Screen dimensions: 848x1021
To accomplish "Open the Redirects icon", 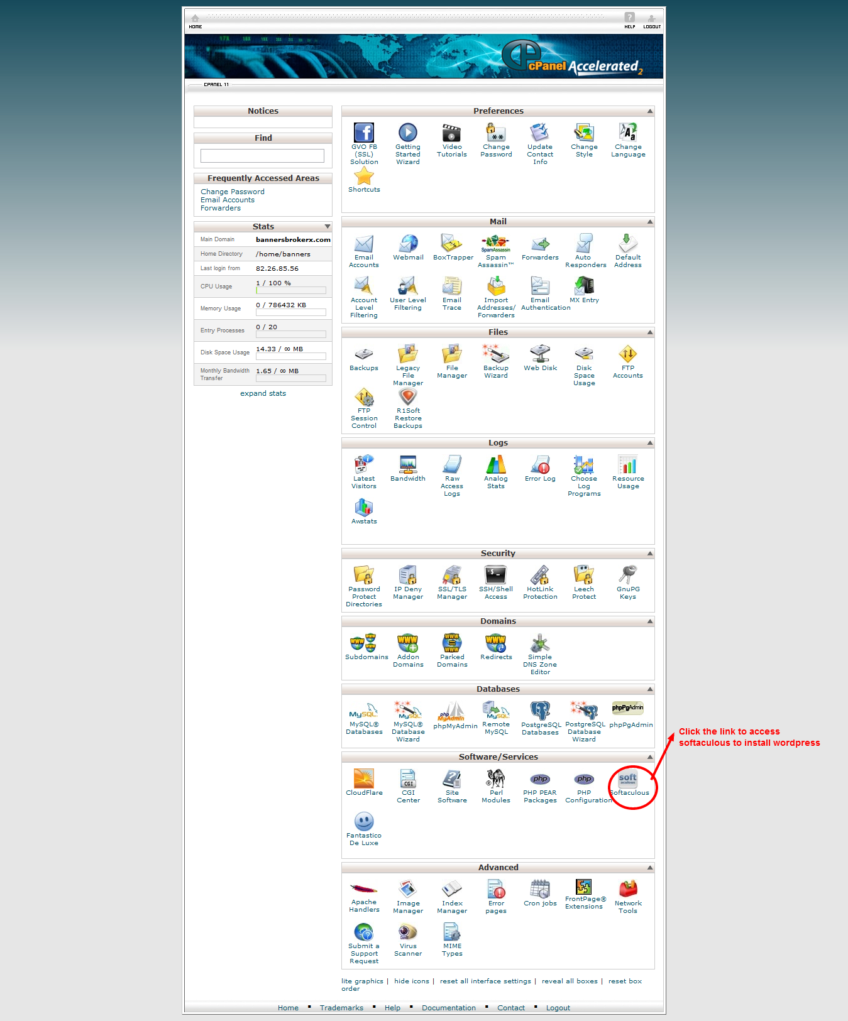I will coord(496,643).
